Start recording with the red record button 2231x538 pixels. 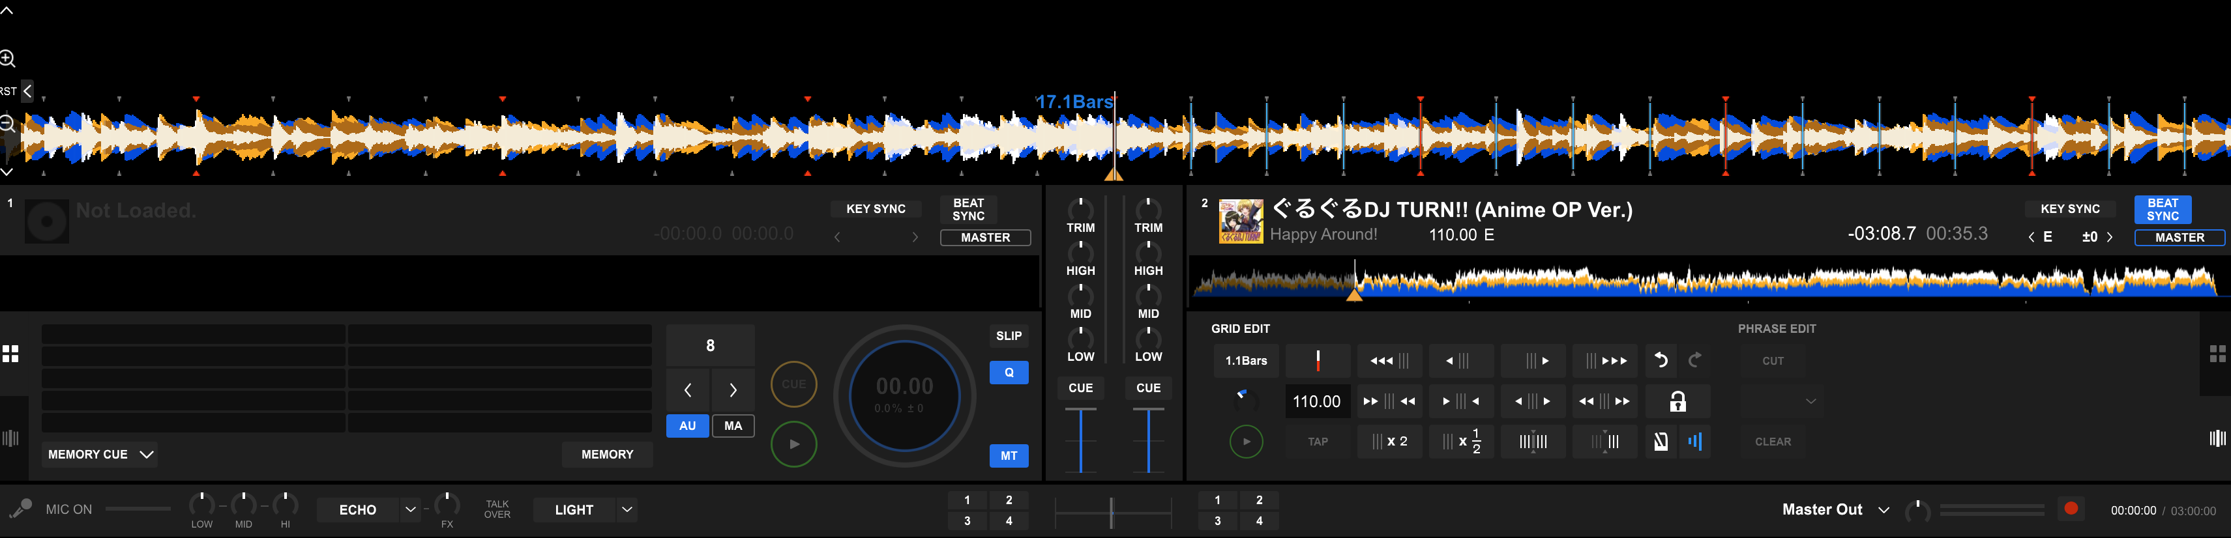pos(2071,509)
